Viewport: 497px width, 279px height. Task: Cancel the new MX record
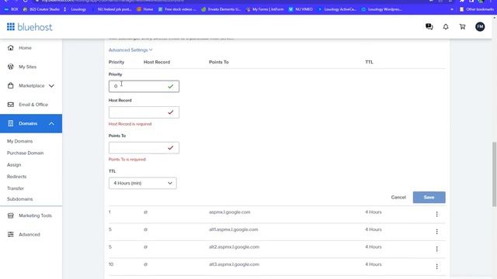398,197
